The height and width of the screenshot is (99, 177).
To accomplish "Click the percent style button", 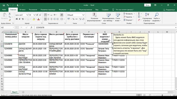I will (74, 19).
